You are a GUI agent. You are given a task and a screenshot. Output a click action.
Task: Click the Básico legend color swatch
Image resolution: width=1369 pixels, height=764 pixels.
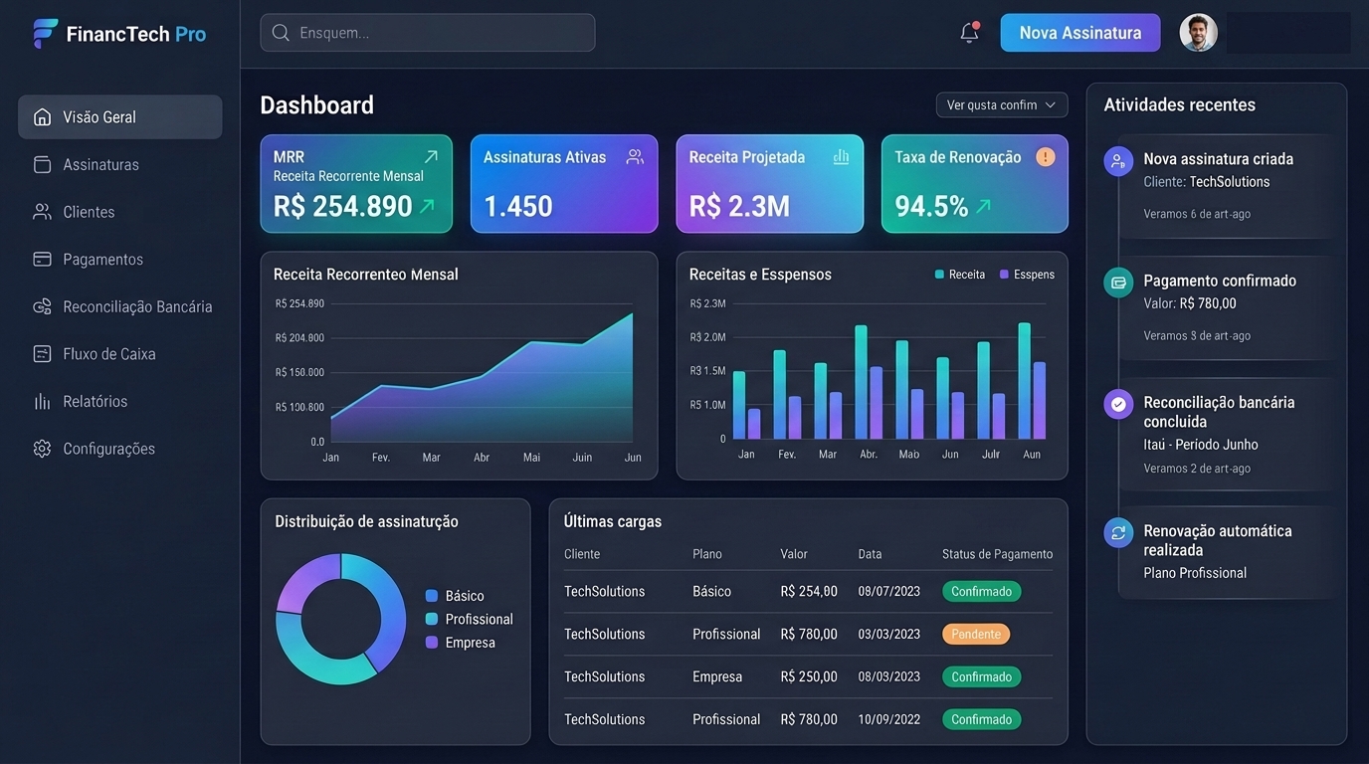pyautogui.click(x=432, y=596)
